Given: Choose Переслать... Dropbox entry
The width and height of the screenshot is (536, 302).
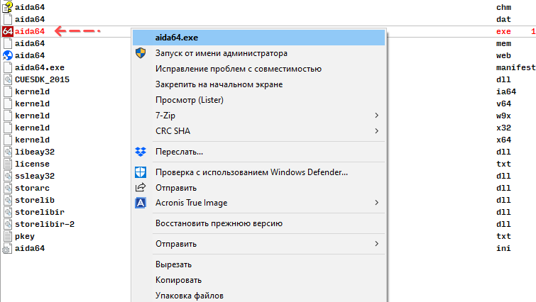Looking at the screenshot, I should coord(258,152).
